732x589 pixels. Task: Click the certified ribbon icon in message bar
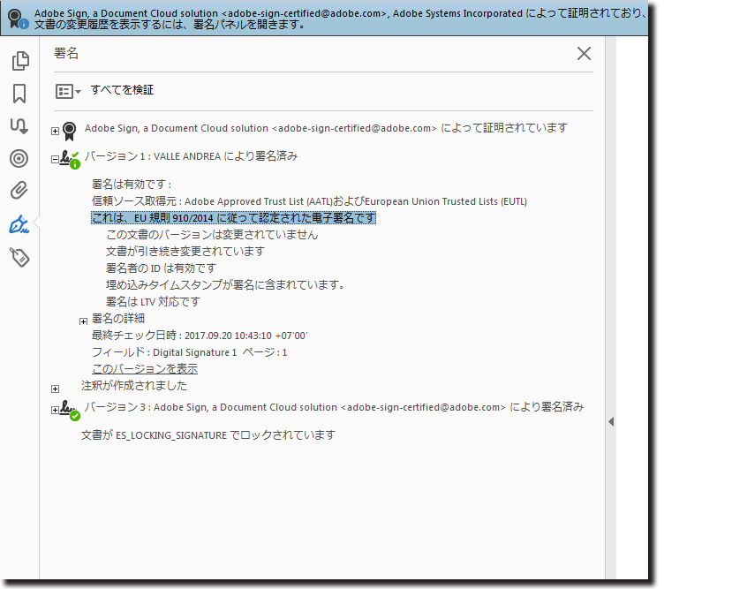[x=18, y=19]
